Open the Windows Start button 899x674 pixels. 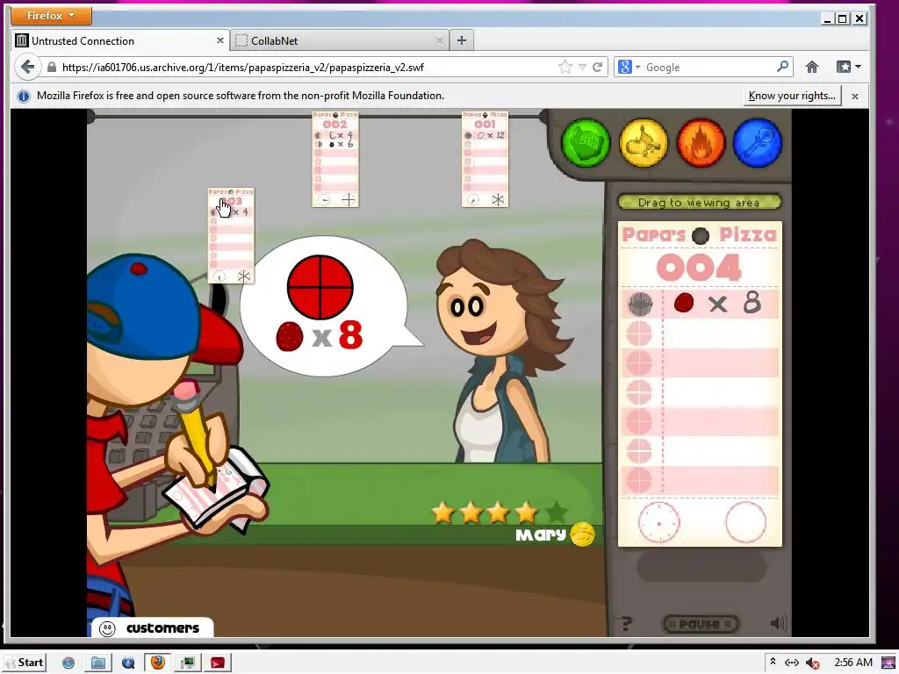[25, 663]
